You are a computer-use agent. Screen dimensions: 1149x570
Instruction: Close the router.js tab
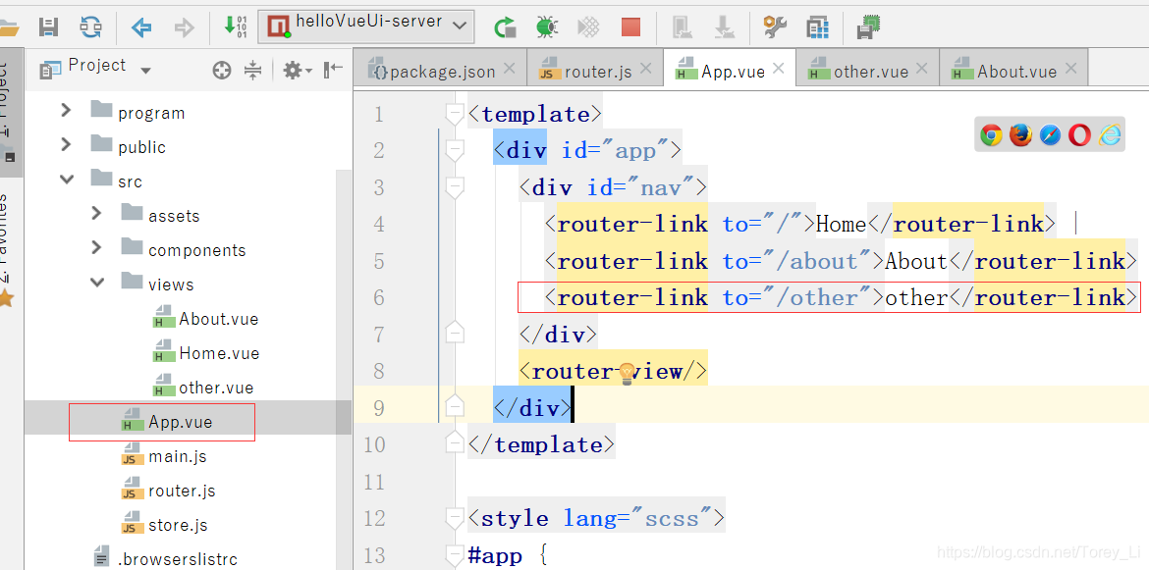pyautogui.click(x=645, y=69)
